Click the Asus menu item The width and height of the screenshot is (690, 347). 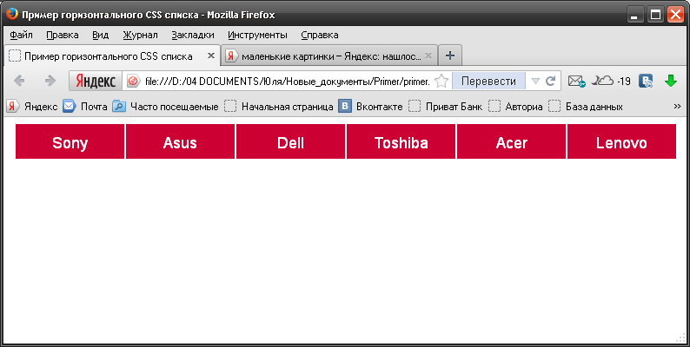click(181, 141)
